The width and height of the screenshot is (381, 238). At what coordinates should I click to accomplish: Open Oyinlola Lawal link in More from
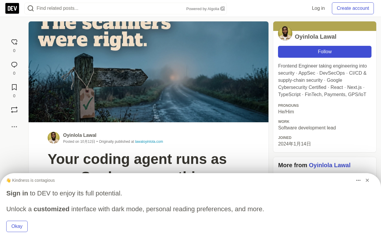pos(330,165)
